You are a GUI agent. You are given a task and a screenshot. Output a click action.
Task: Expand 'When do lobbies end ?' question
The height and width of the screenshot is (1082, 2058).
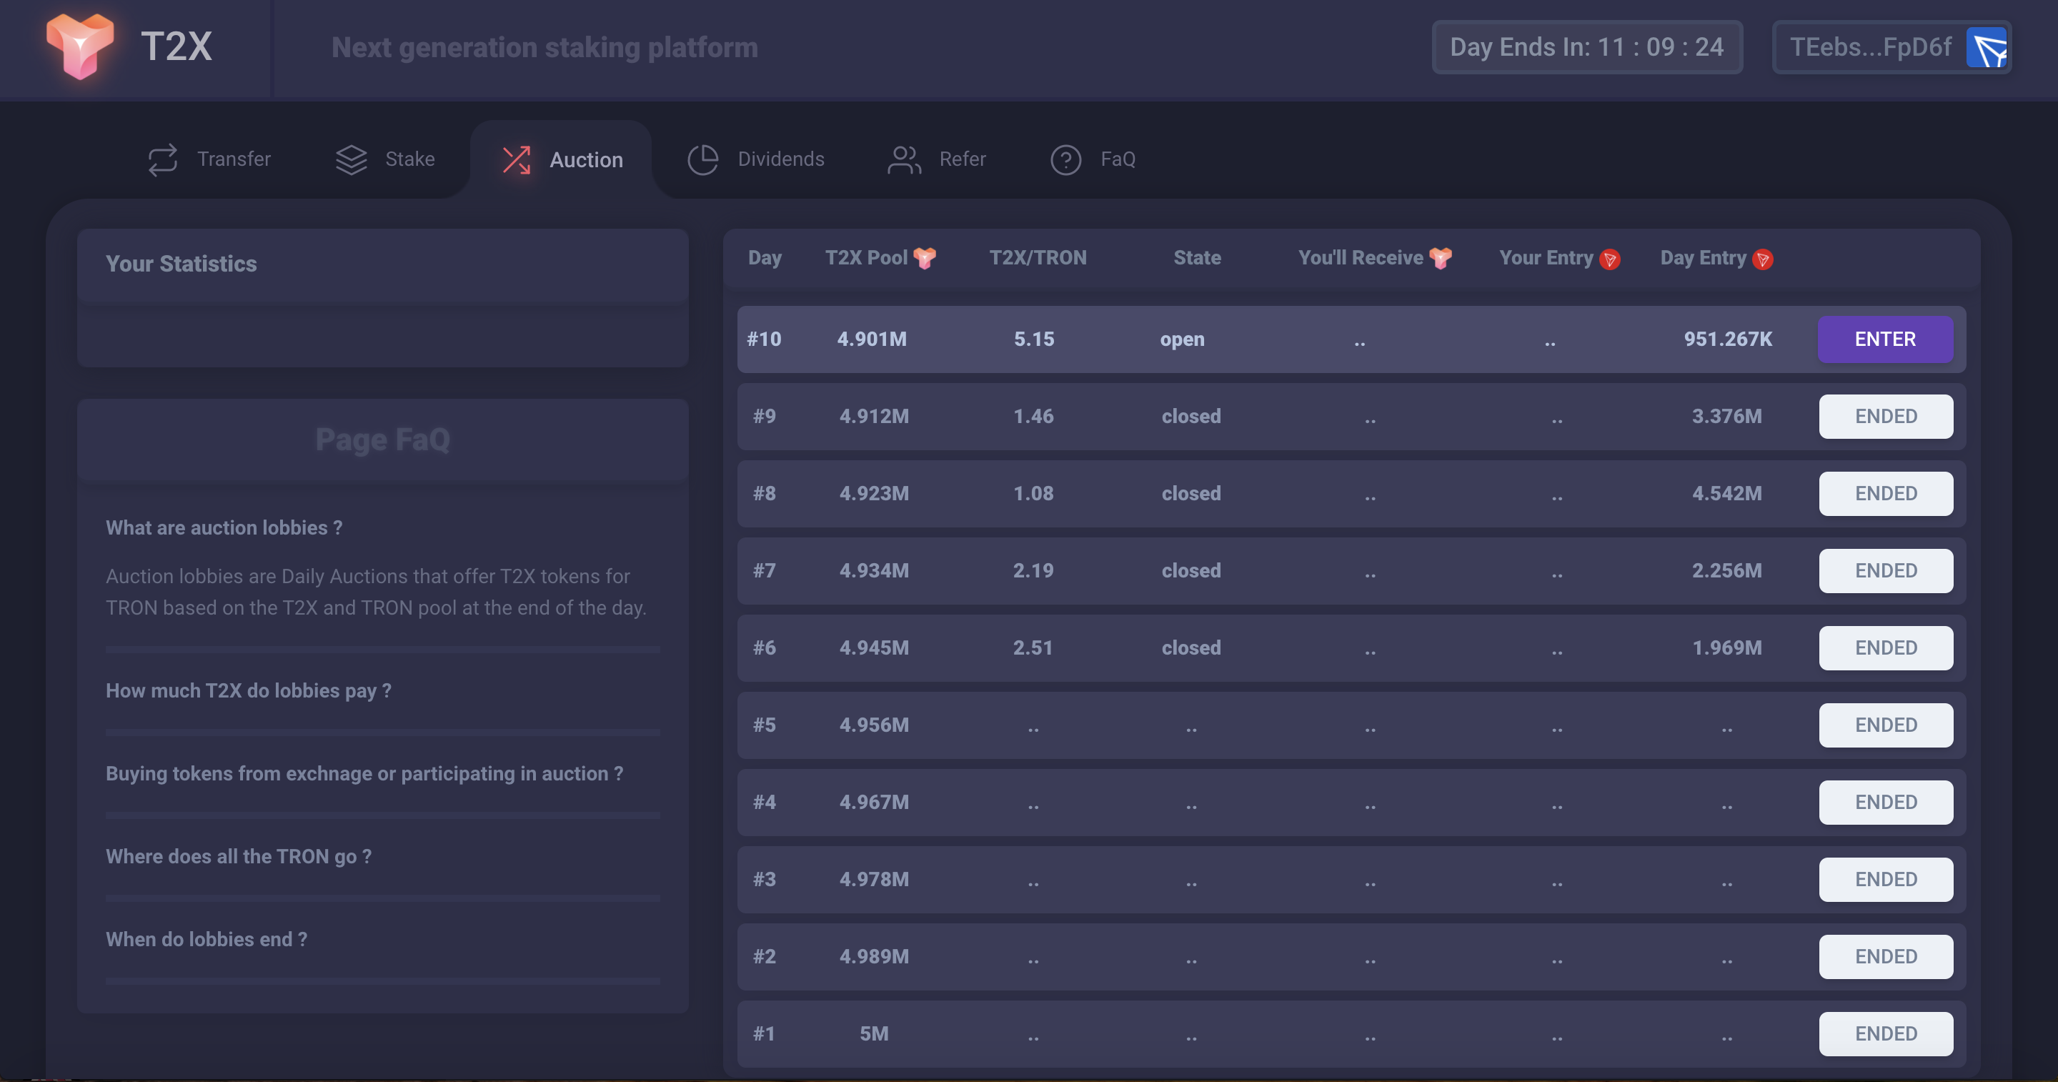tap(206, 939)
